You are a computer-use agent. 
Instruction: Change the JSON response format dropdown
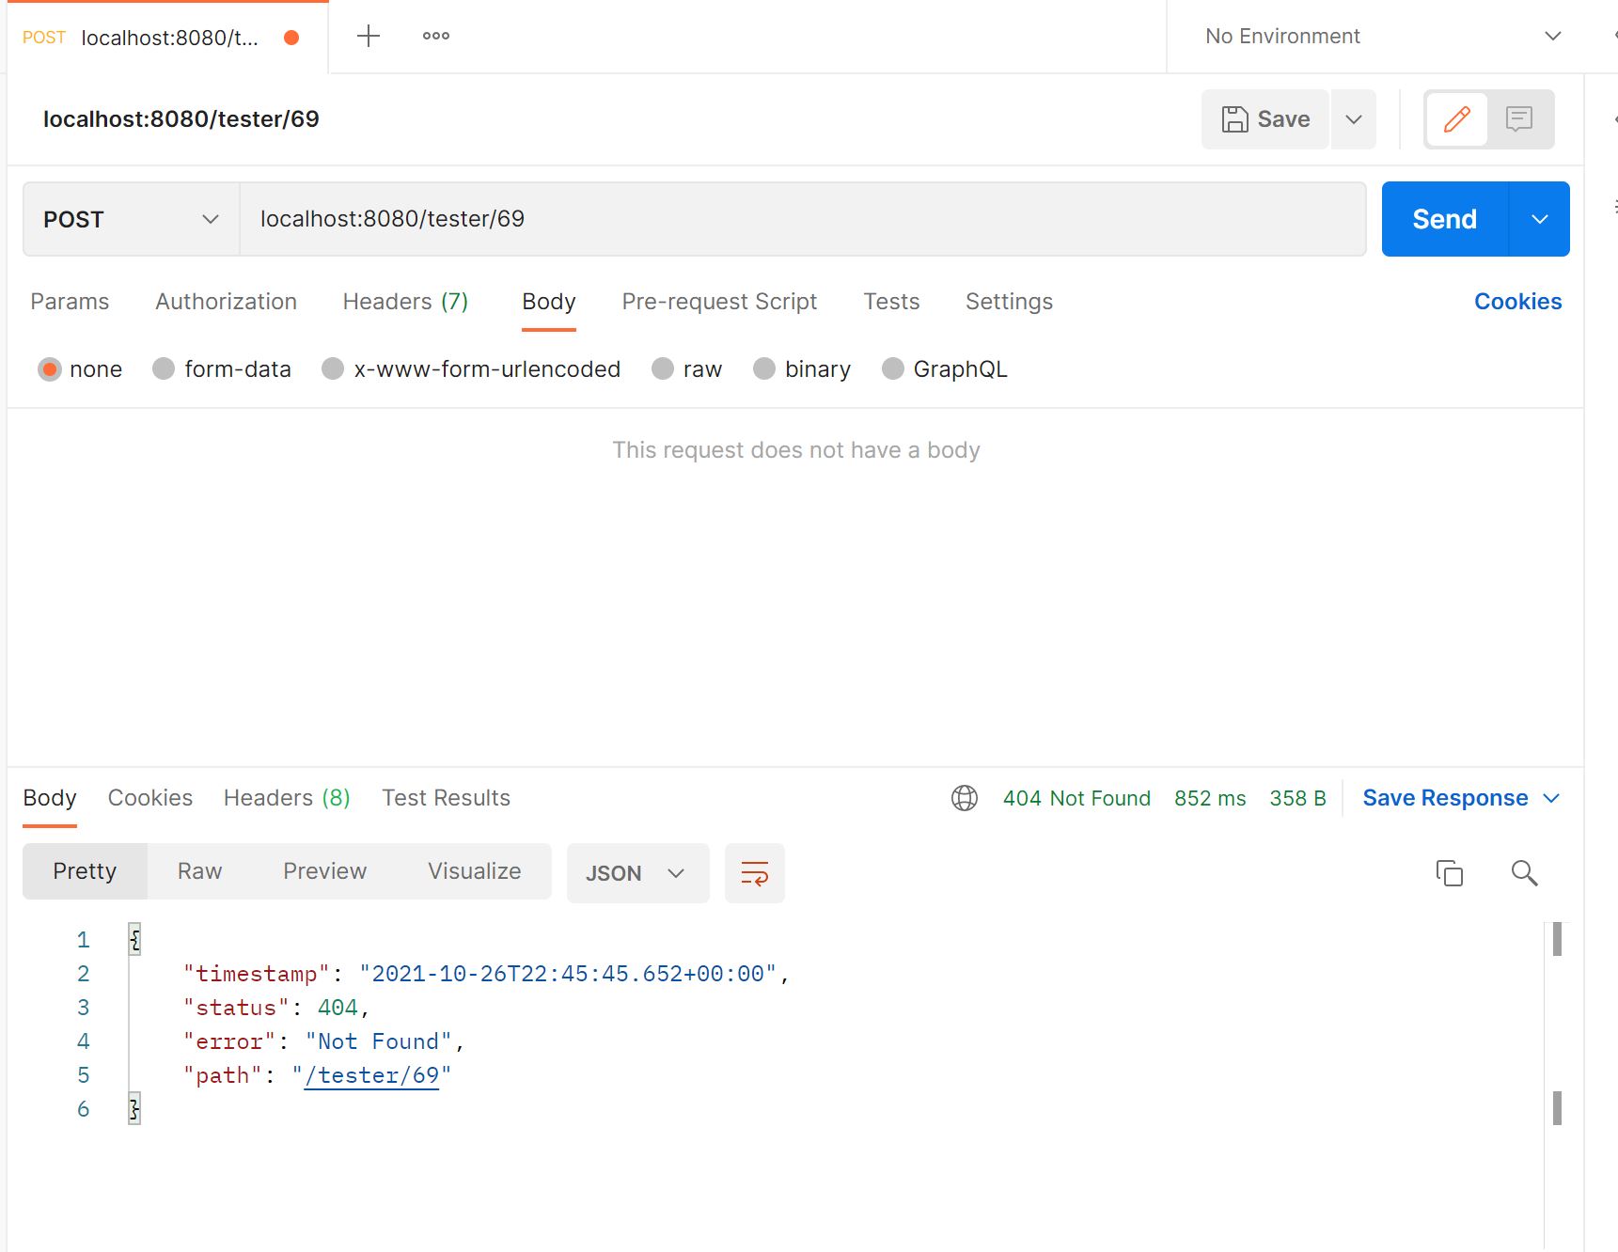point(637,873)
